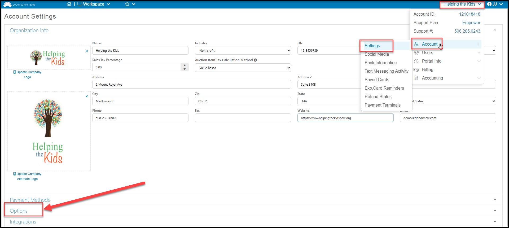
Task: Increase Sales Tax Percentage with up arrow
Action: (185, 65)
